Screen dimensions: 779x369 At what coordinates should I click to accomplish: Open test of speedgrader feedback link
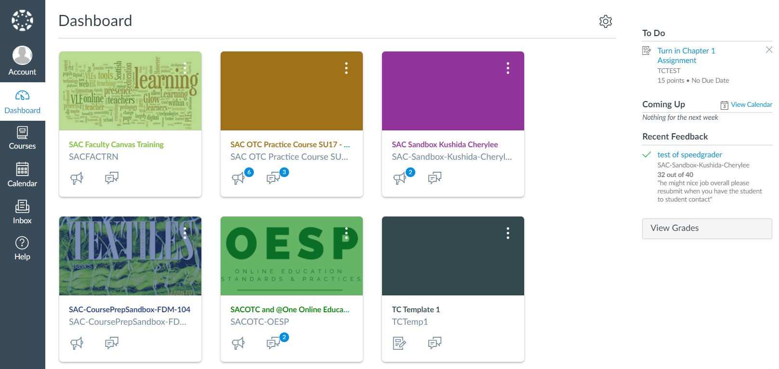(x=689, y=154)
